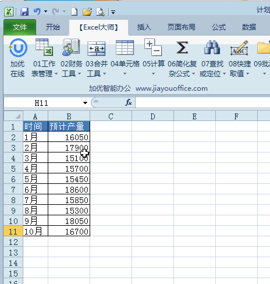270x284 pixels.
Task: Click the 08快捷取值 ABC pencil icon
Action: [x=239, y=48]
